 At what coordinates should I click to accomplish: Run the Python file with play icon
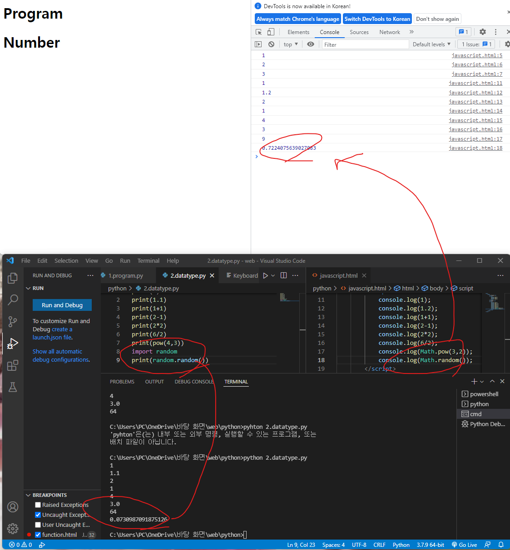click(266, 275)
